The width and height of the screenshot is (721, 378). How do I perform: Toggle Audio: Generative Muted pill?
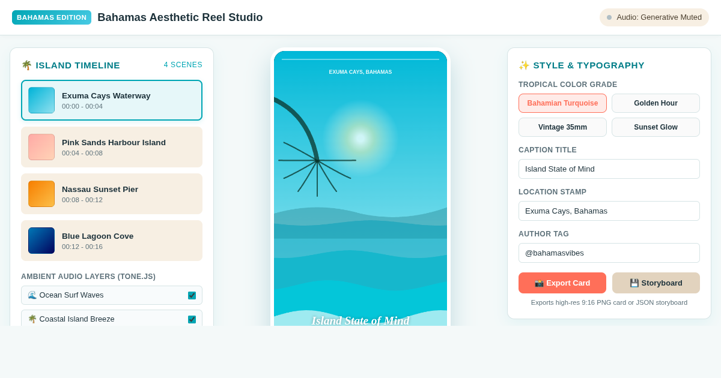[x=654, y=17]
